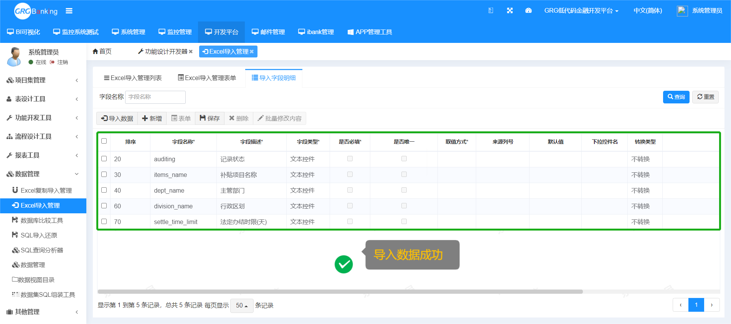Close the Excel导入管理 tab
The height and width of the screenshot is (324, 731).
[252, 51]
